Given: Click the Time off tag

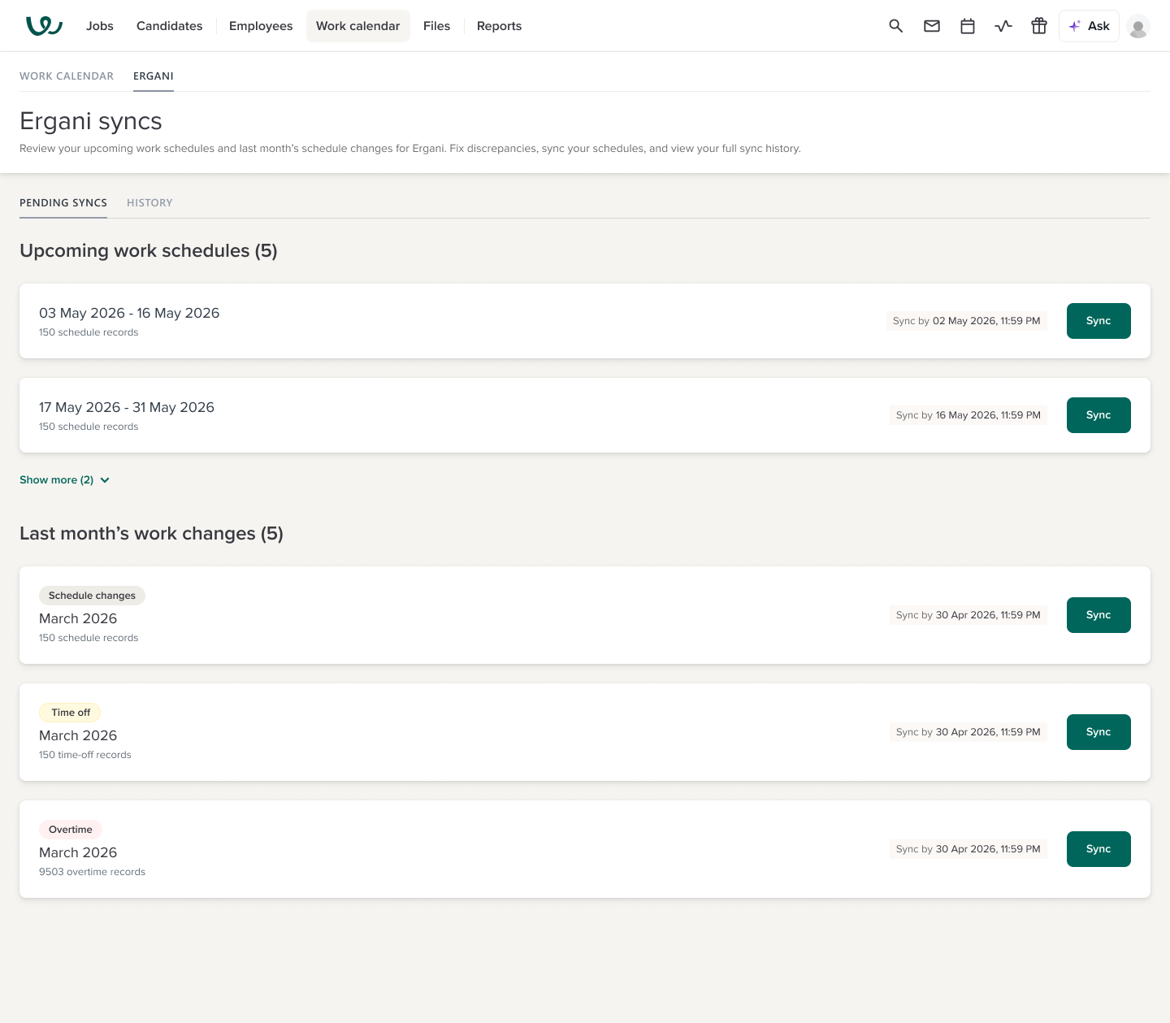Looking at the screenshot, I should (x=71, y=713).
